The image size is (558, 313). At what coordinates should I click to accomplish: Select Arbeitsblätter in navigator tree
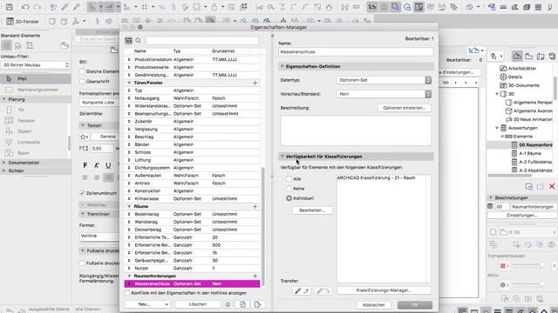pyautogui.click(x=522, y=68)
